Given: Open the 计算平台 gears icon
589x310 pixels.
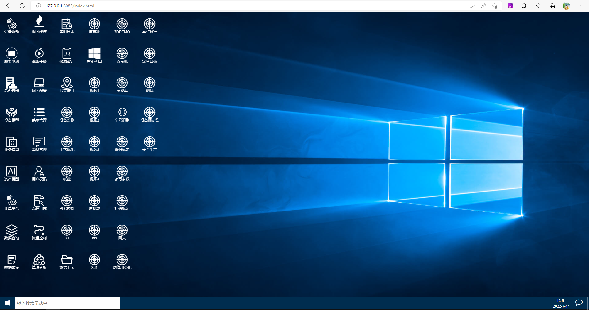Looking at the screenshot, I should coord(12,203).
